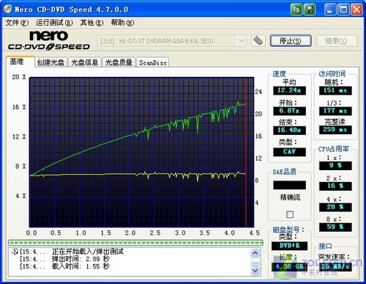Image resolution: width=366 pixels, height=284 pixels.
Task: Click the log scrollbar down arrow
Action: (x=255, y=271)
